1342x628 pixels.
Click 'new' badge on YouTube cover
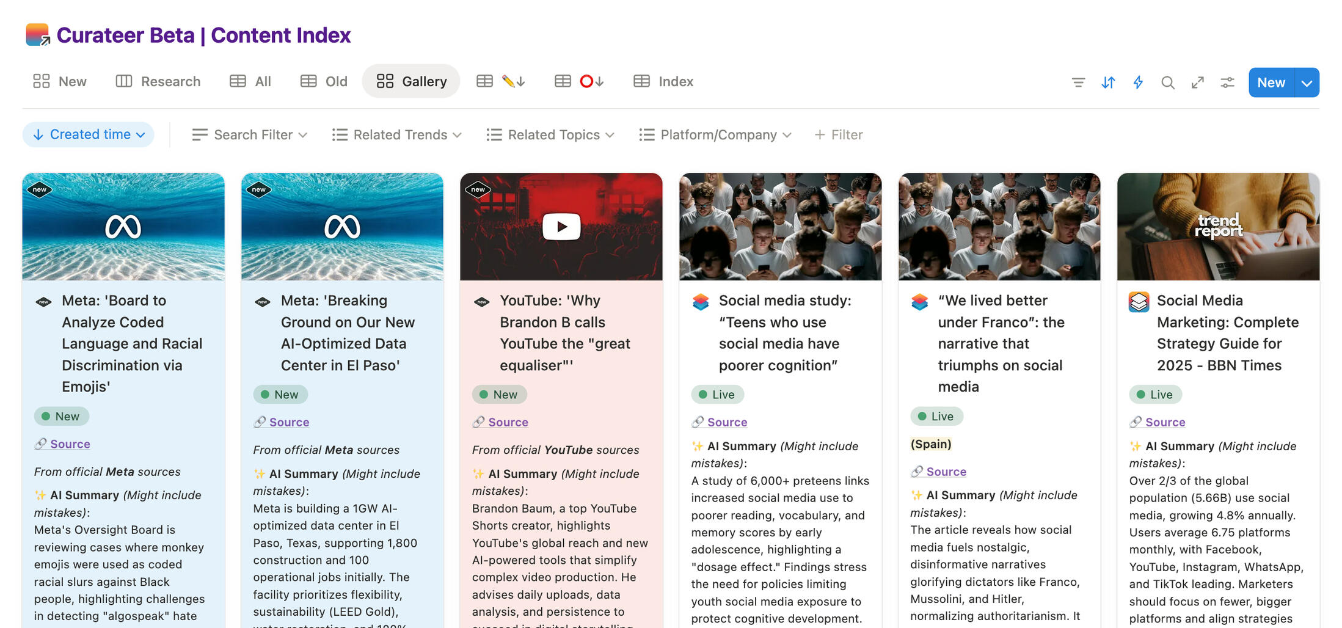pos(478,189)
